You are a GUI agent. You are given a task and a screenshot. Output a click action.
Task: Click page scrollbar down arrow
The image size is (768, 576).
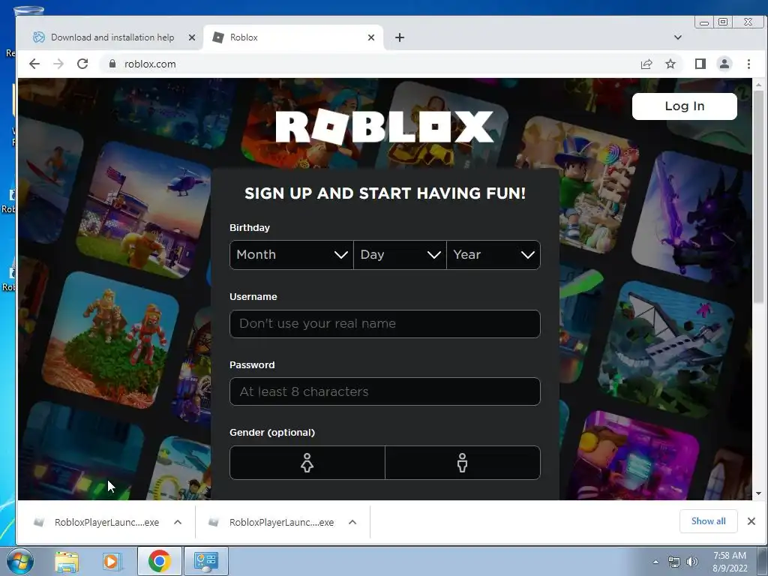[x=759, y=493]
